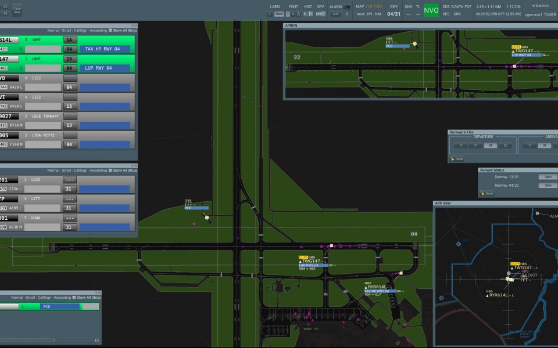
Task: Click blue clearance field on 801 UUWW strip
Action: coord(104,227)
